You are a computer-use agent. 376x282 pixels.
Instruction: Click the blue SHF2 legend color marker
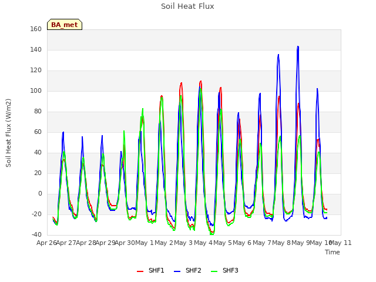[x=177, y=271]
